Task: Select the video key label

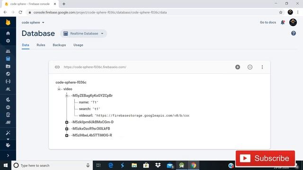Action: (x=68, y=89)
